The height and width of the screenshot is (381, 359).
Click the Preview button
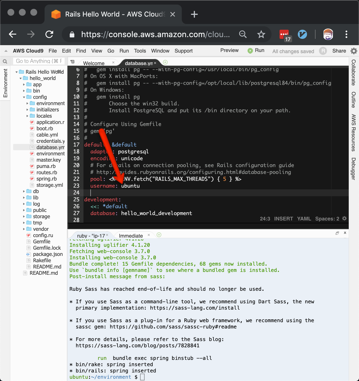point(229,50)
